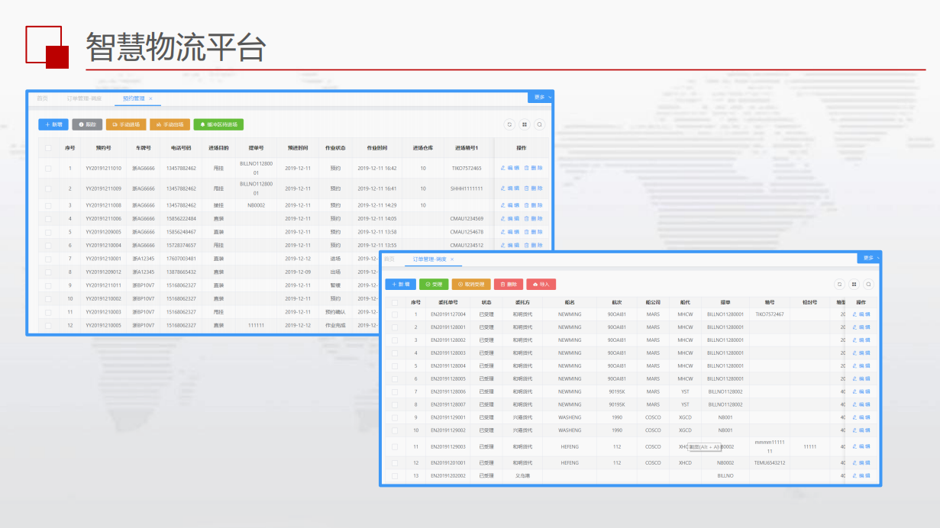Expand the 更多 dropdown in the 订单管理-调度 window

tap(870, 258)
